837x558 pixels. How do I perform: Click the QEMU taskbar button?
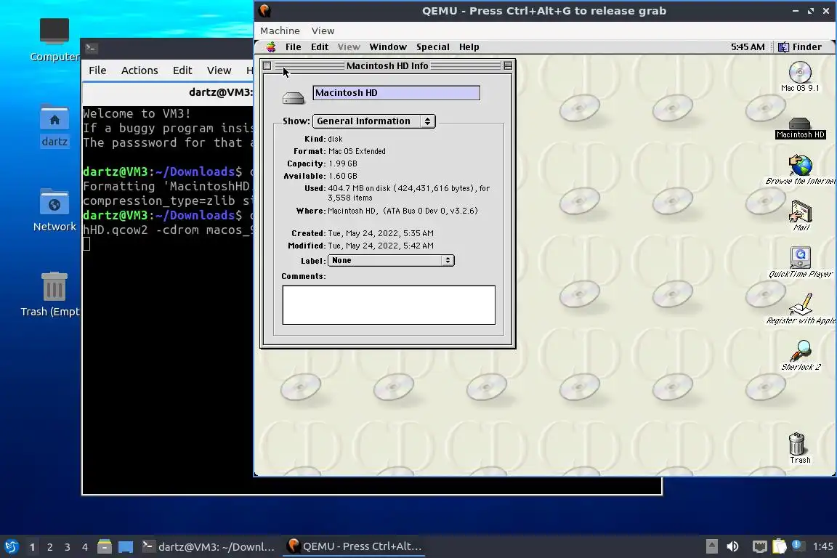pos(354,546)
